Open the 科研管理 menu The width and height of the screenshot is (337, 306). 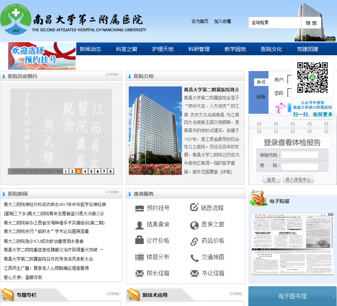click(199, 49)
